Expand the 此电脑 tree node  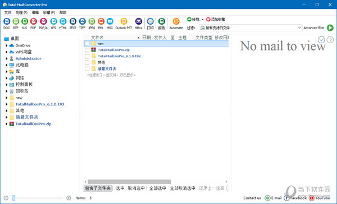tap(6, 65)
